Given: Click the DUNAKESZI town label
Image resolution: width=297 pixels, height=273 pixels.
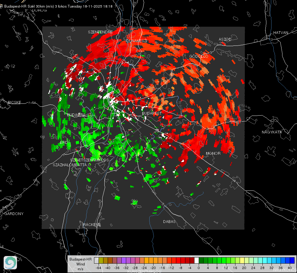Looking at the screenshot, I should point(137,41).
